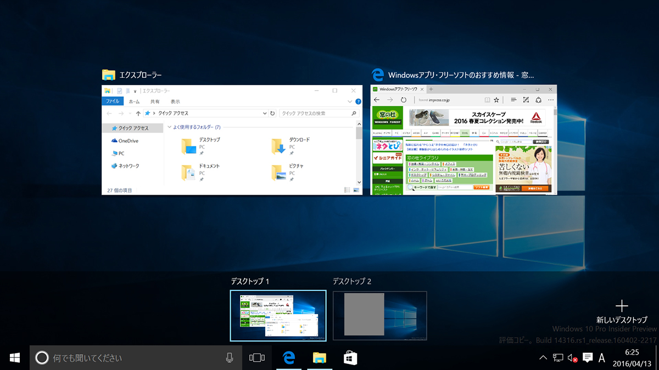This screenshot has height=370, width=659.
Task: Switch to デスクトップ 1 thumbnail
Action: pos(278,316)
